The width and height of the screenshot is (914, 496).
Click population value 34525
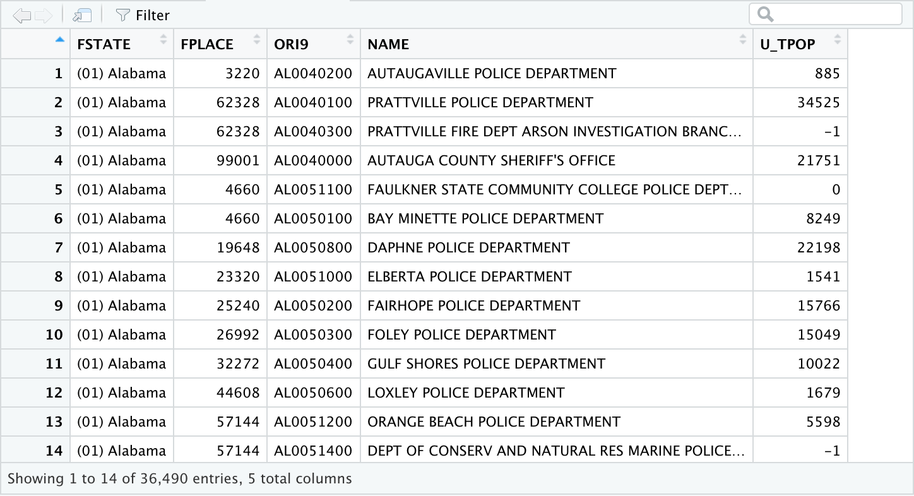819,102
